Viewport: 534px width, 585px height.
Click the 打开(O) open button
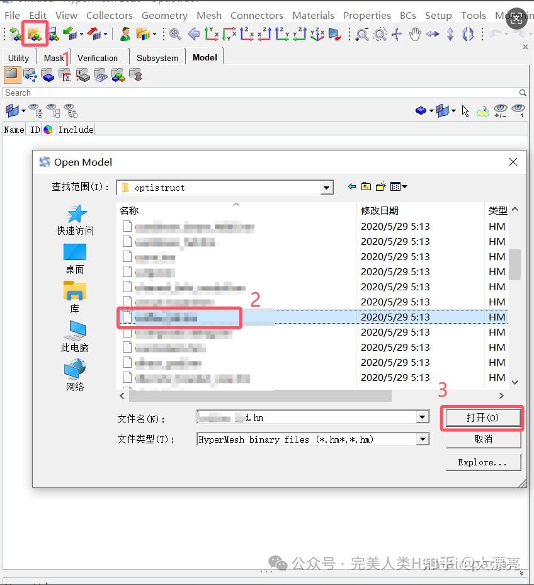pos(483,418)
